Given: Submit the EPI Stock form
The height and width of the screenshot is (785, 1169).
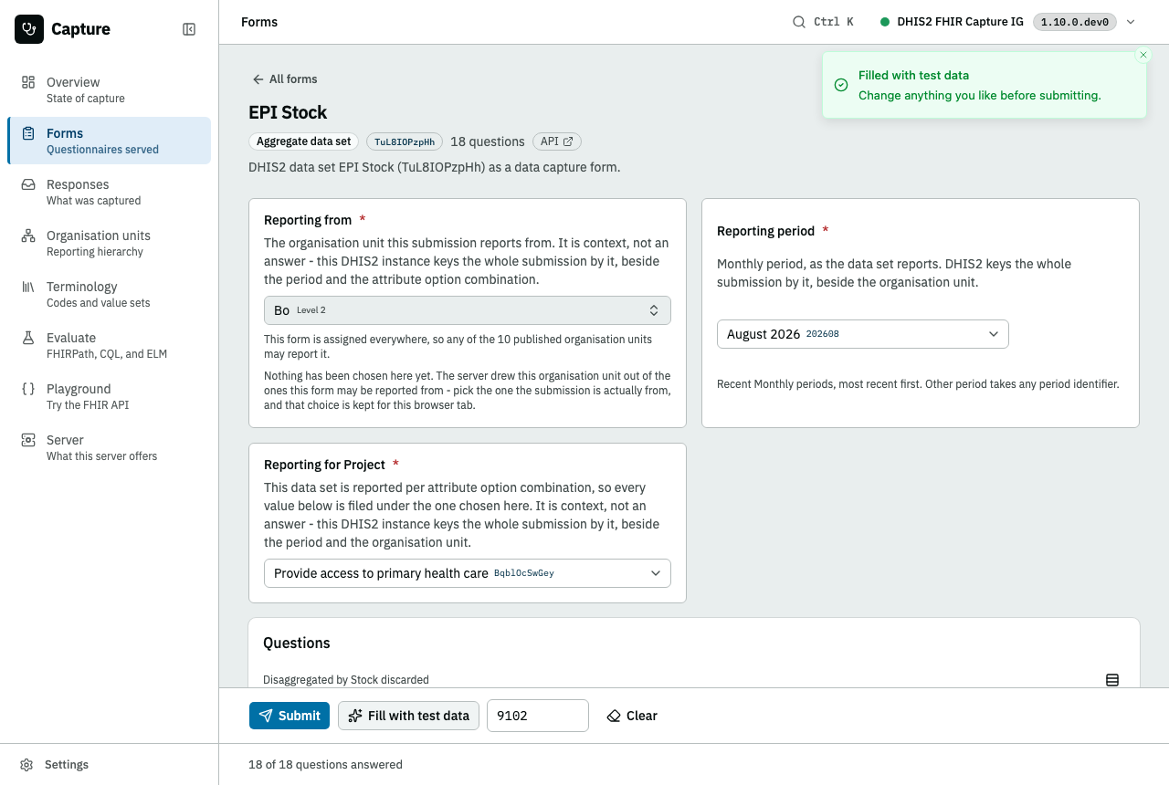Looking at the screenshot, I should coord(290,716).
